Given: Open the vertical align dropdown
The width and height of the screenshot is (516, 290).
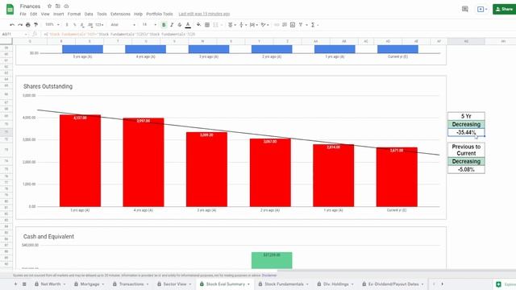Looking at the screenshot, I should [243, 25].
